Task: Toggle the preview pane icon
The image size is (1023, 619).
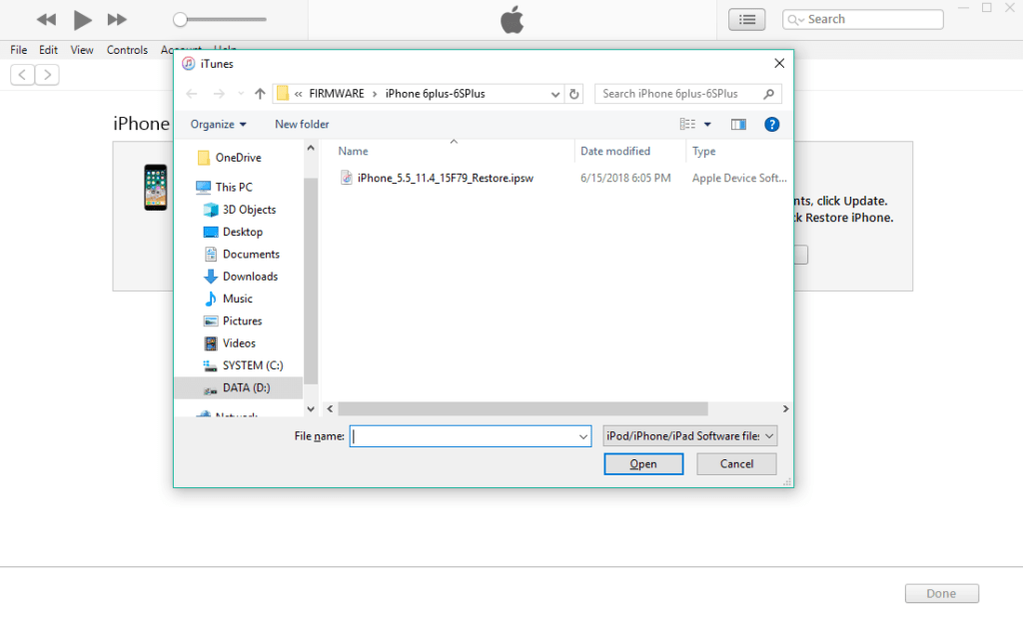Action: 738,124
